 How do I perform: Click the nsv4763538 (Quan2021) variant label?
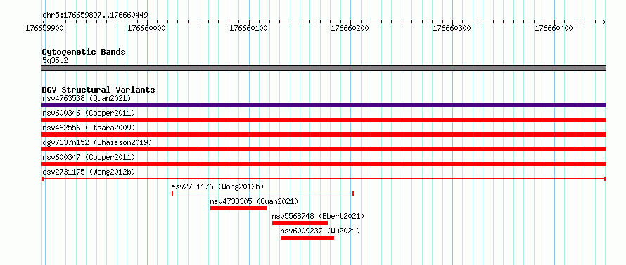pos(87,98)
